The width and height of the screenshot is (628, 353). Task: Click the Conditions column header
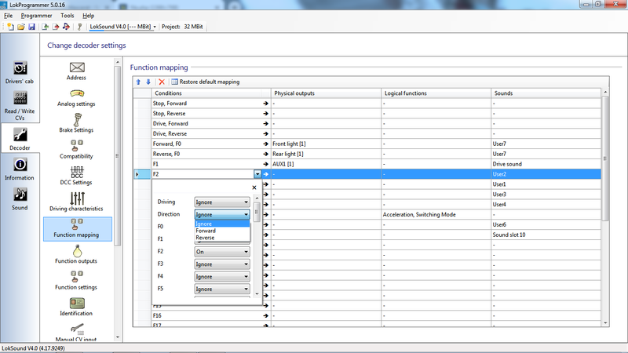(211, 93)
